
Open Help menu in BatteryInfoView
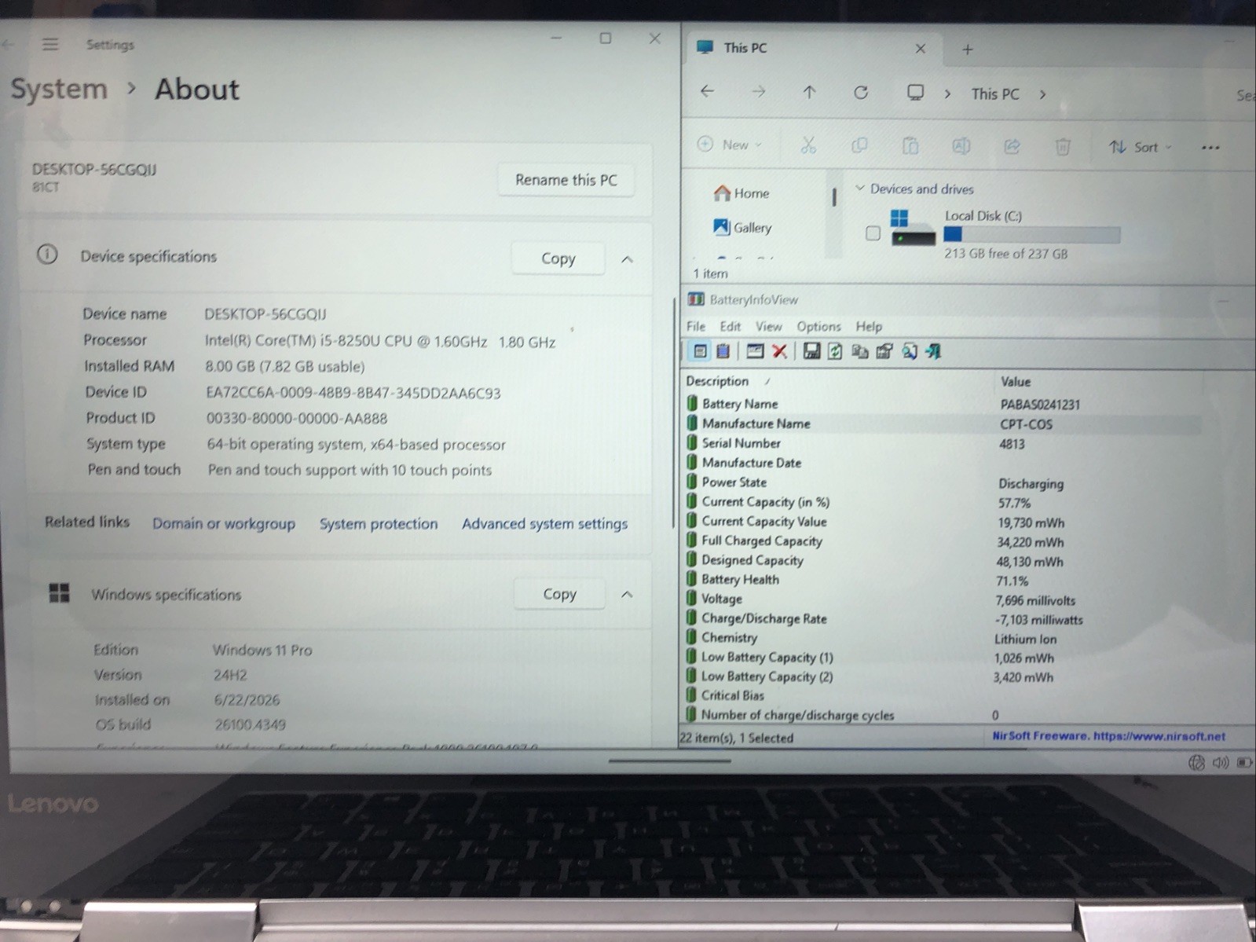tap(869, 326)
